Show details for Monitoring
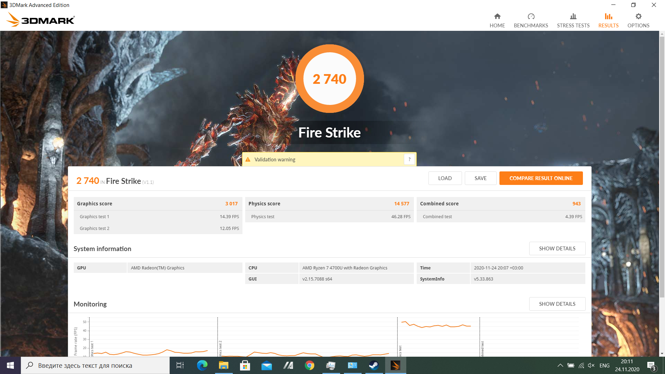Image resolution: width=665 pixels, height=374 pixels. (x=557, y=304)
